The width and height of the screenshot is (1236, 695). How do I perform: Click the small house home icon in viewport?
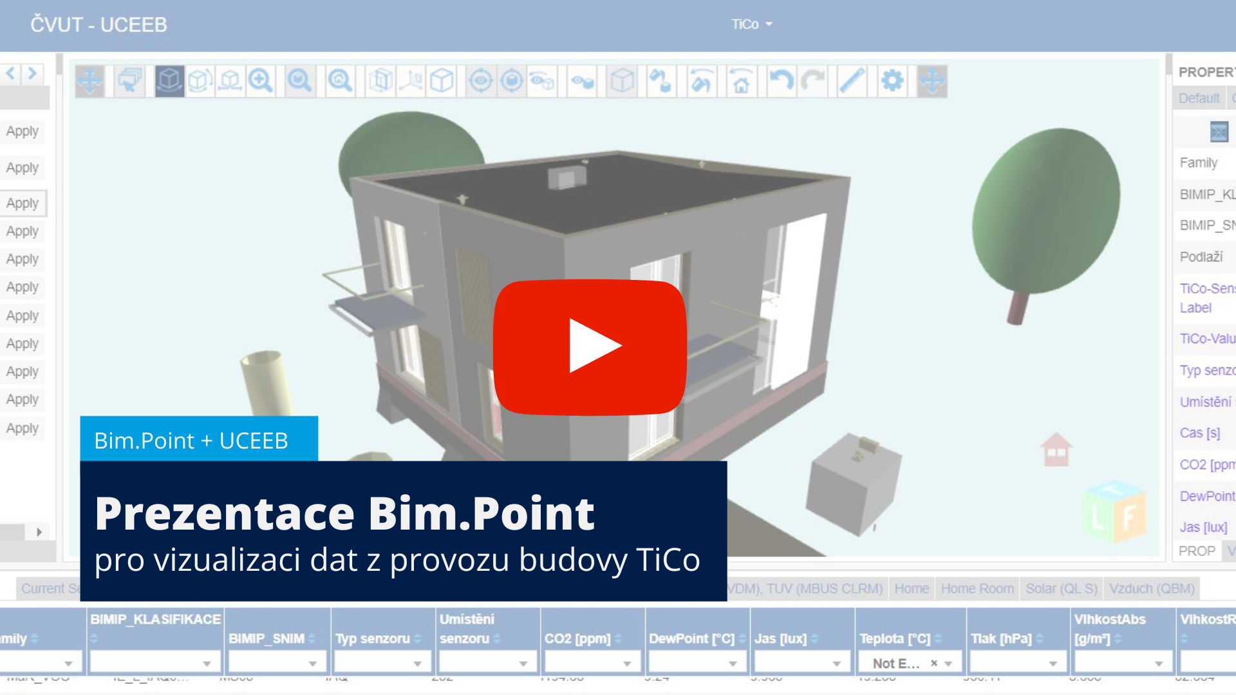point(1056,449)
